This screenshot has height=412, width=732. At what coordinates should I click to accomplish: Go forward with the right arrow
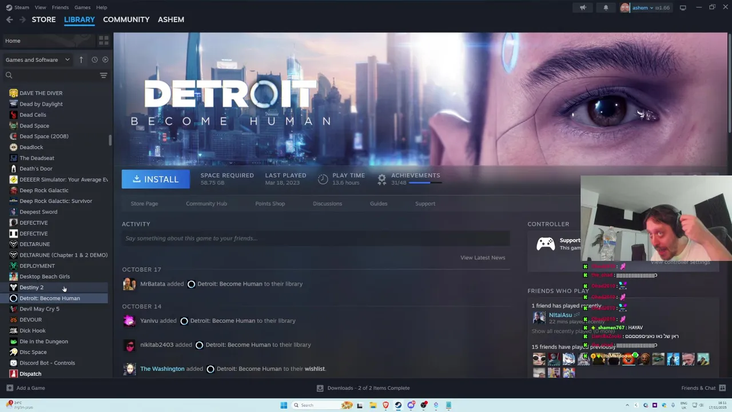22,19
